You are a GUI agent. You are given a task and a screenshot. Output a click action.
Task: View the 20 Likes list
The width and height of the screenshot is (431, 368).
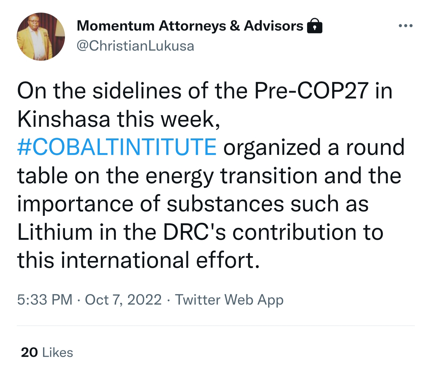[x=47, y=352]
